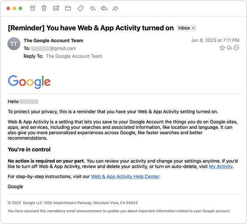Open the more options ellipsis menu
247x224 pixels.
[x=236, y=48]
